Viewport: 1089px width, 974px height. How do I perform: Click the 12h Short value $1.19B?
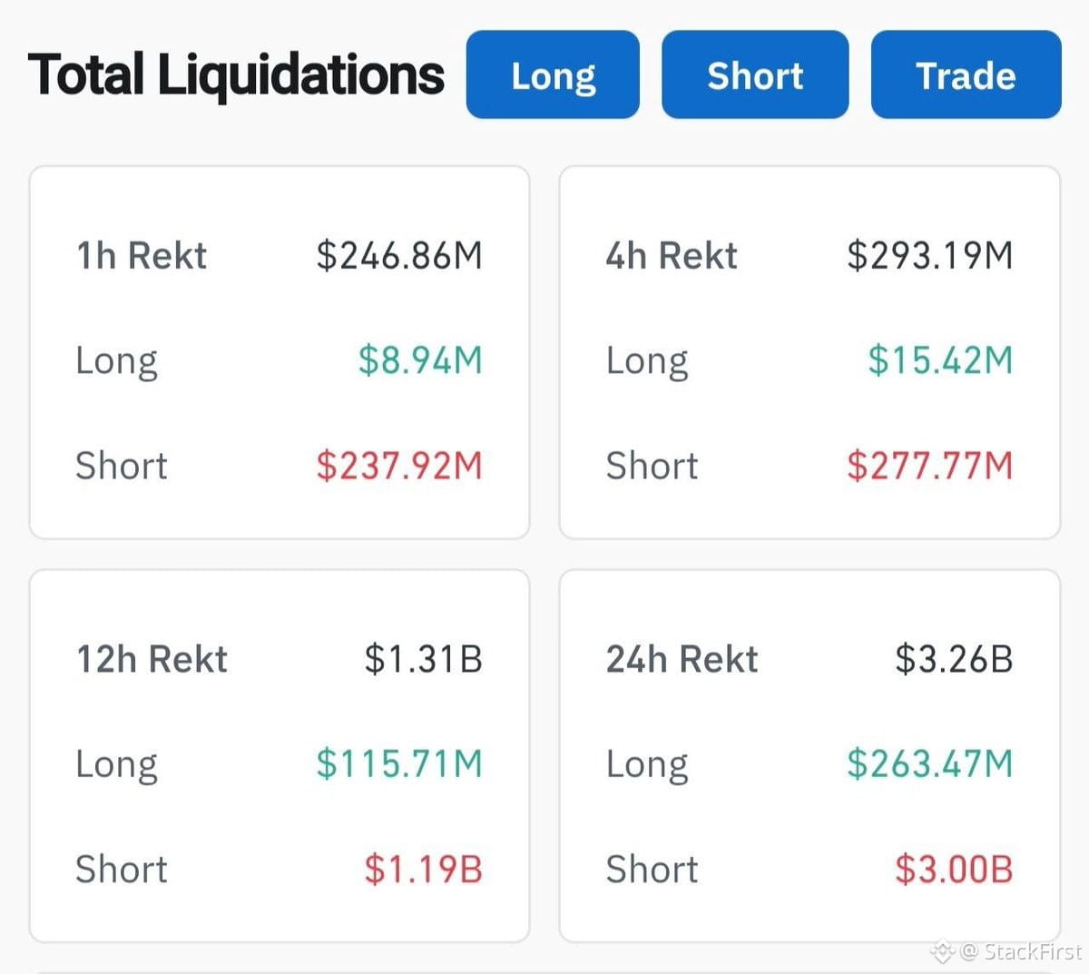(424, 869)
